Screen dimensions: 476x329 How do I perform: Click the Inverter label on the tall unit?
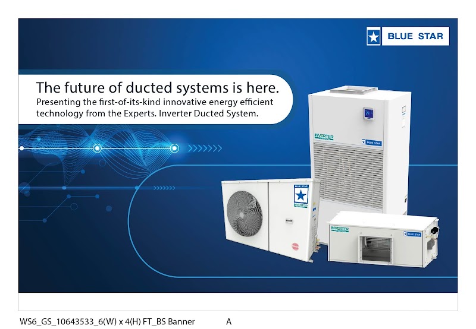(324, 137)
